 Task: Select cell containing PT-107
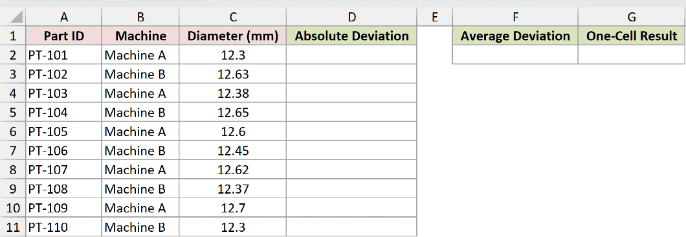pyautogui.click(x=64, y=170)
